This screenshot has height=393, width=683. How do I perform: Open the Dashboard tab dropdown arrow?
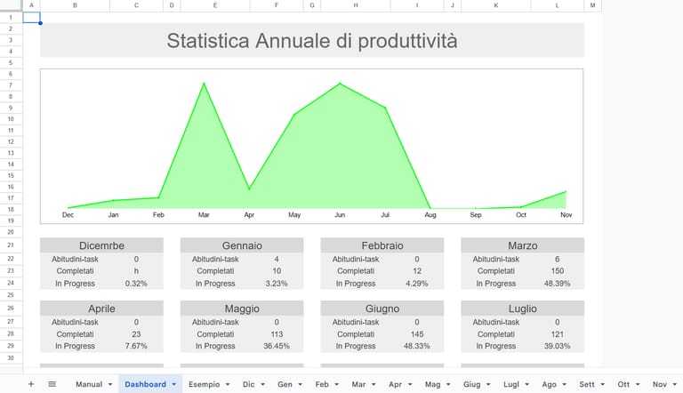pyautogui.click(x=174, y=384)
